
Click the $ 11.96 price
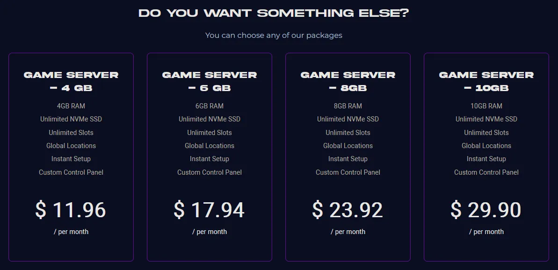pyautogui.click(x=71, y=210)
